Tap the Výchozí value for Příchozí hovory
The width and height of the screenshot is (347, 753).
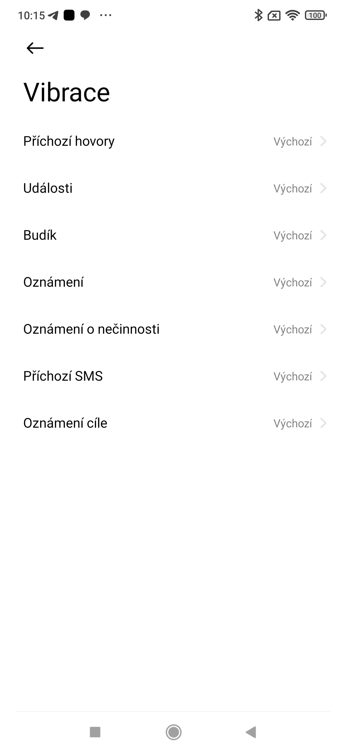(293, 142)
